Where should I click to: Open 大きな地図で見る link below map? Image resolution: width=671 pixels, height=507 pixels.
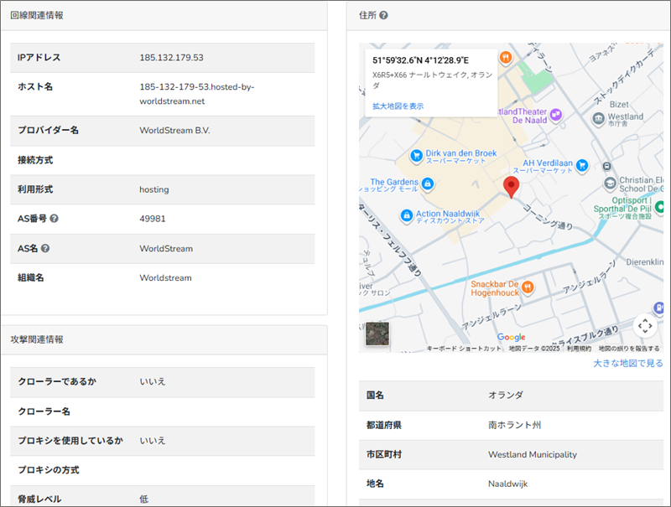pos(627,363)
